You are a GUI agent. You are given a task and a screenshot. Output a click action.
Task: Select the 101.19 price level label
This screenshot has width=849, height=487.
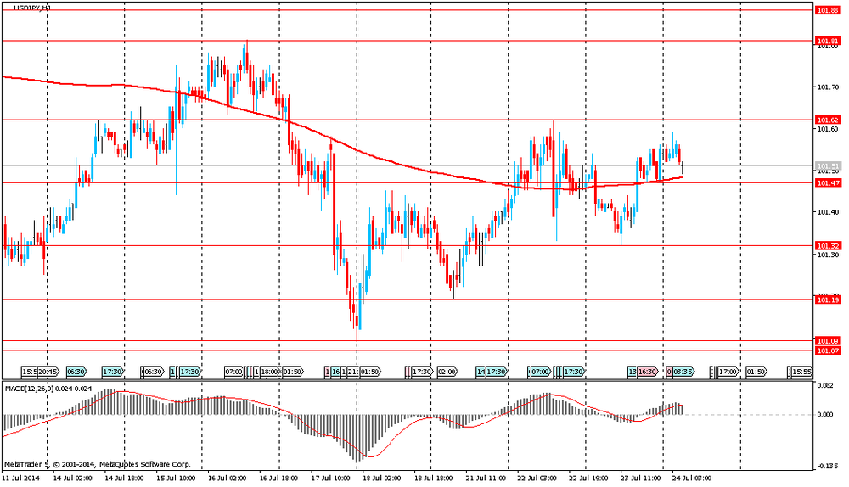click(827, 299)
